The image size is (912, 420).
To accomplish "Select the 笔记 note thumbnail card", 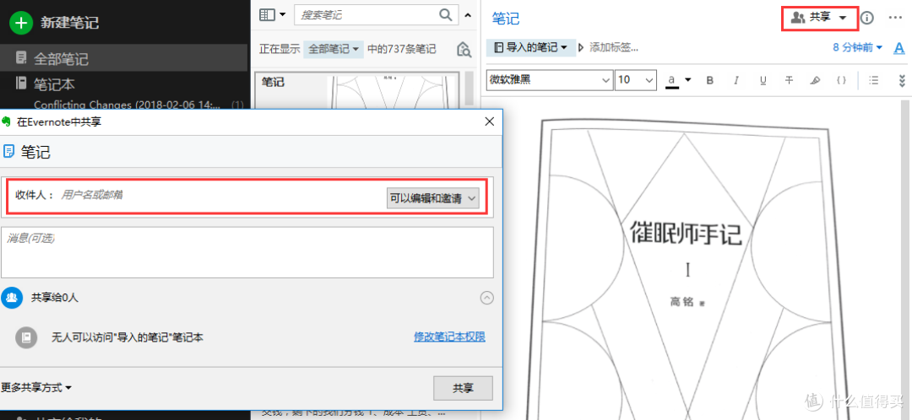I will point(357,90).
